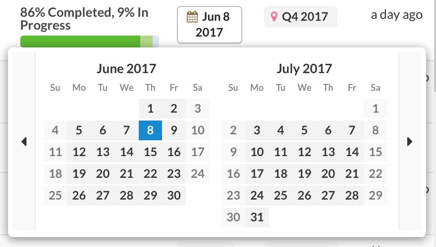This screenshot has height=247, width=436.
Task: Select July 20 in the calendar
Action: point(328,174)
